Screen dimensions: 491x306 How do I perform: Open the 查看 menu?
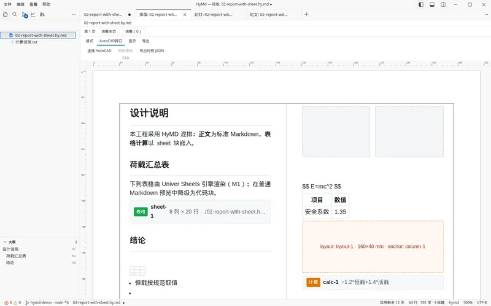click(33, 4)
